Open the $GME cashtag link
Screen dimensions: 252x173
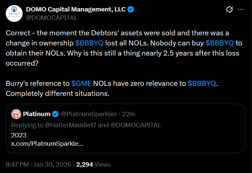(x=81, y=83)
